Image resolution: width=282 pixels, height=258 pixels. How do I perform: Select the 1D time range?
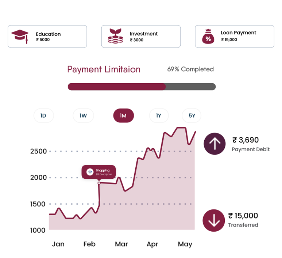(43, 115)
